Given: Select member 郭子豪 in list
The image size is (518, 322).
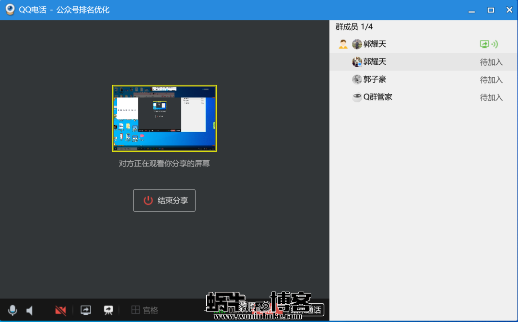Looking at the screenshot, I should tap(424, 79).
